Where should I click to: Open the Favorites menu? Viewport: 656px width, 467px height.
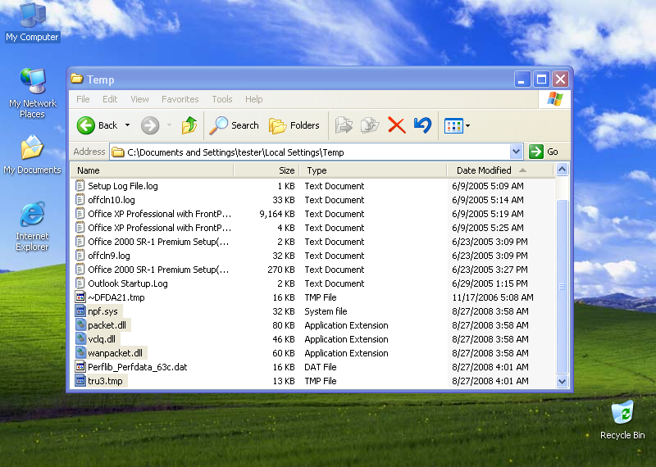[180, 99]
